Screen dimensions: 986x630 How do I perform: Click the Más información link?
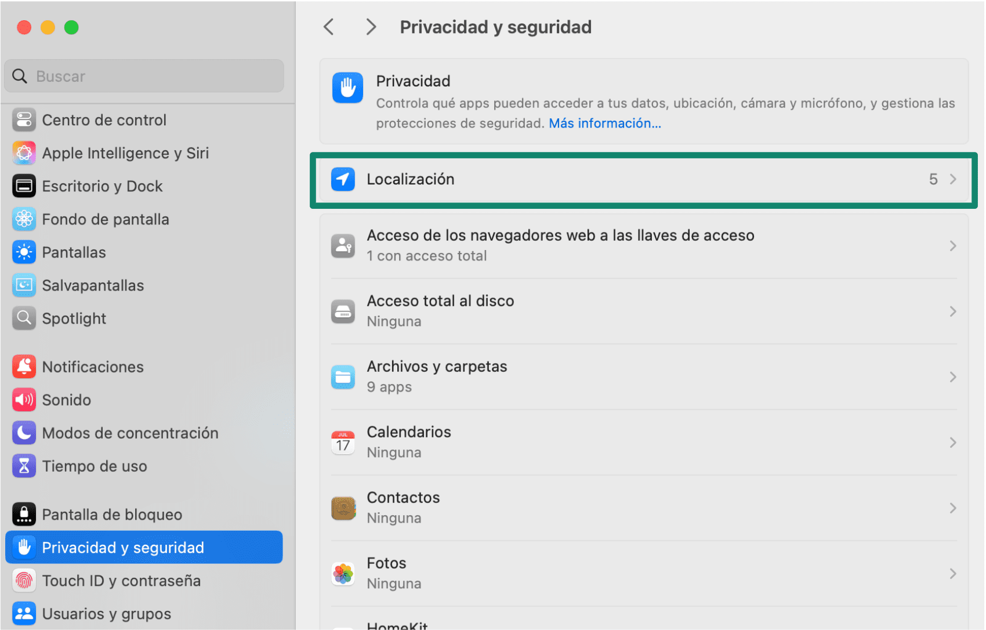coord(604,123)
